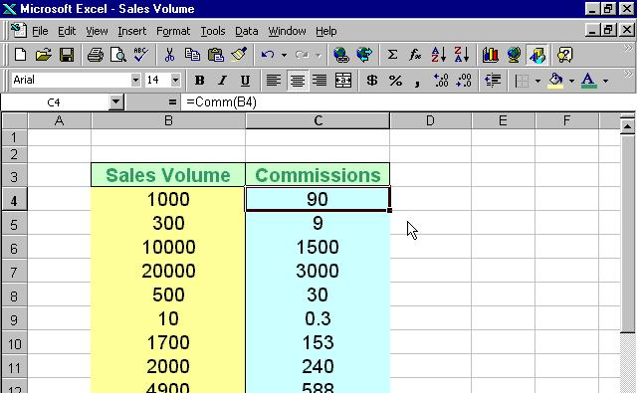Open the Paste Function fx icon

pos(415,55)
